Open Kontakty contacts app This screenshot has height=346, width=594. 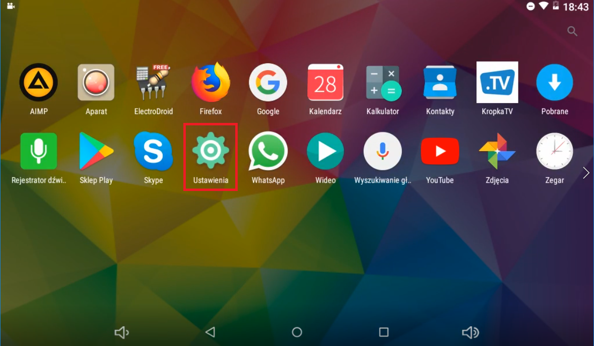(440, 82)
